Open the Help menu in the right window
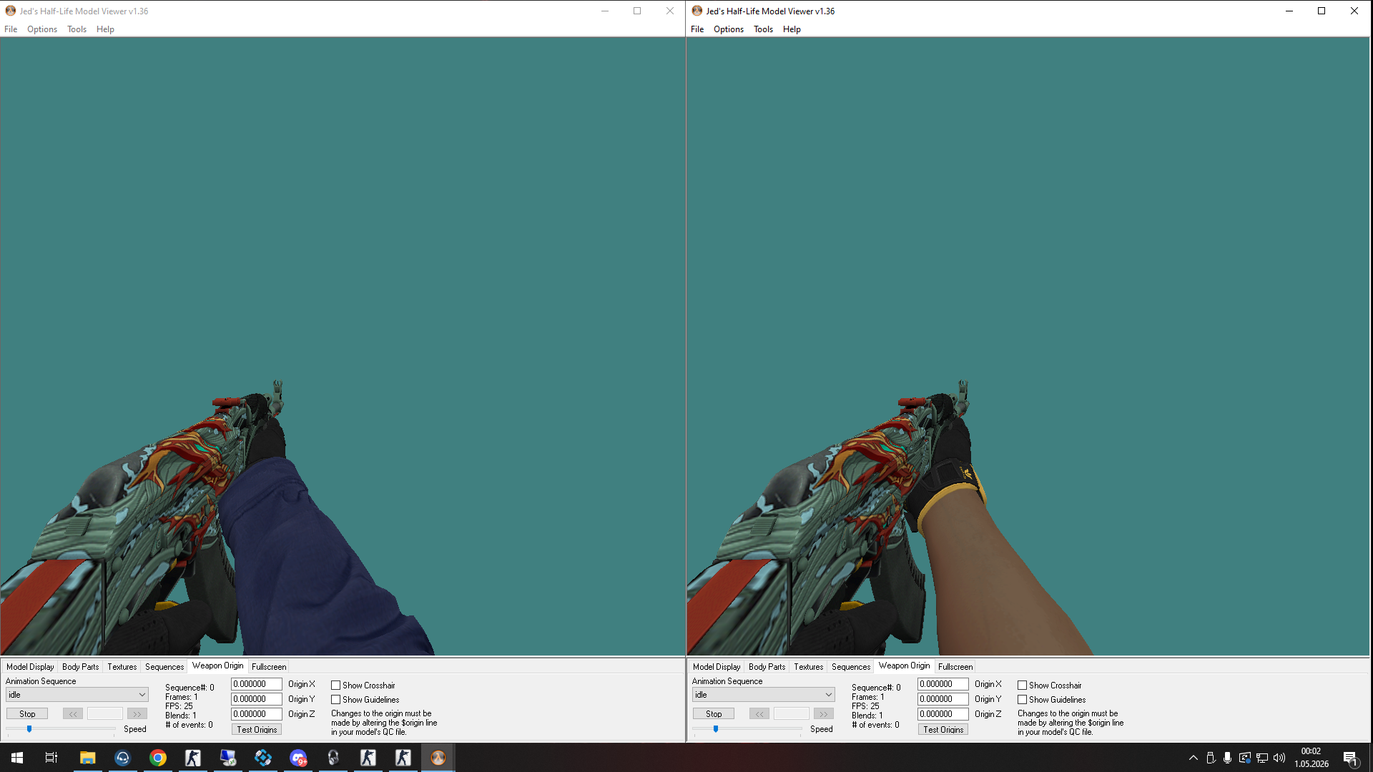 pos(792,29)
